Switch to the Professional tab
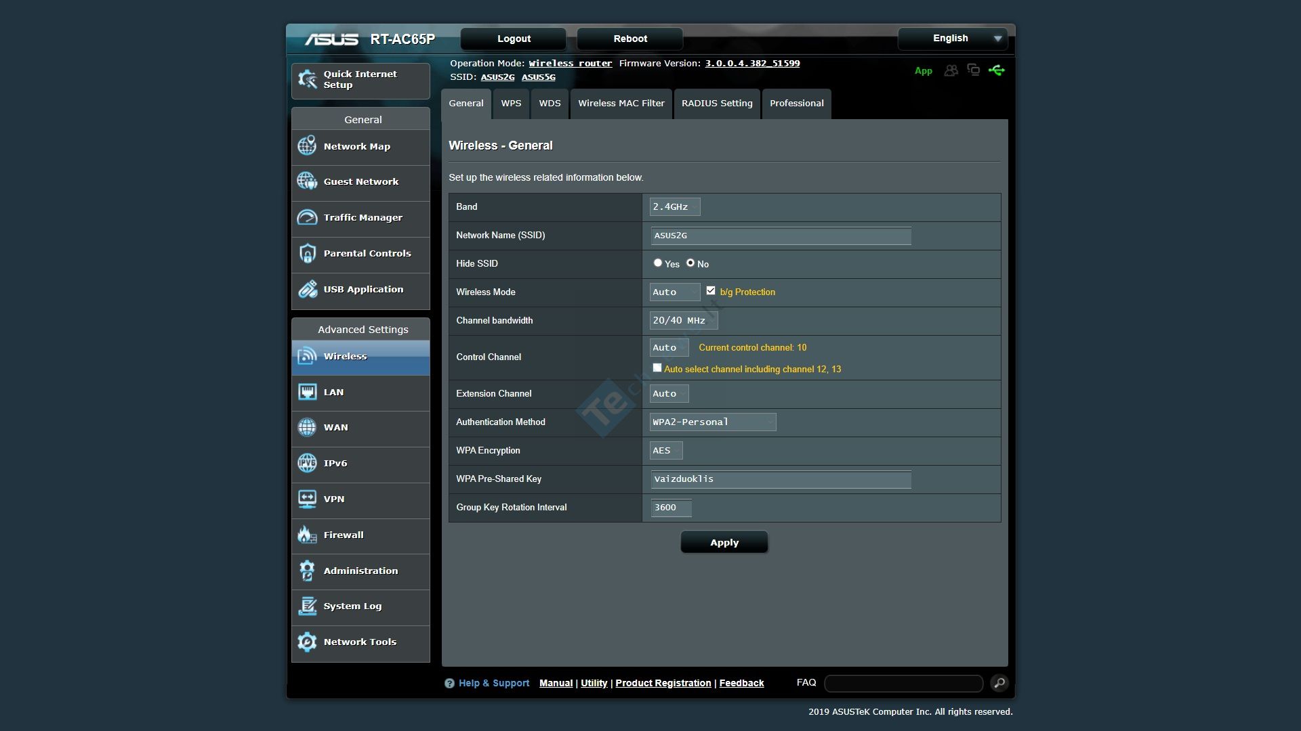This screenshot has width=1301, height=731. click(x=796, y=104)
